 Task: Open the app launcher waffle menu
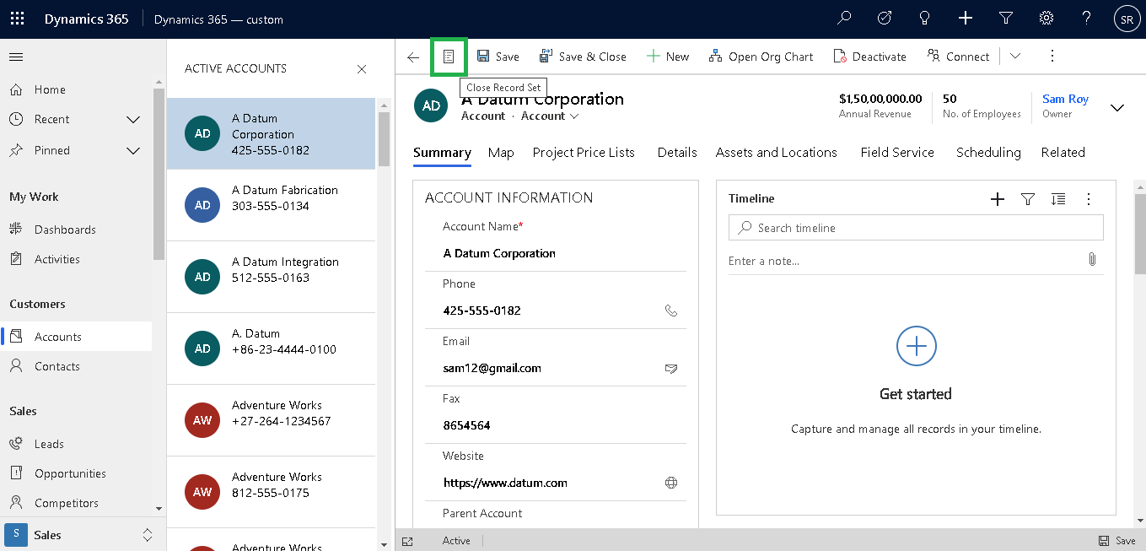click(17, 19)
